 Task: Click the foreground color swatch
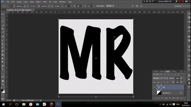(2, 90)
